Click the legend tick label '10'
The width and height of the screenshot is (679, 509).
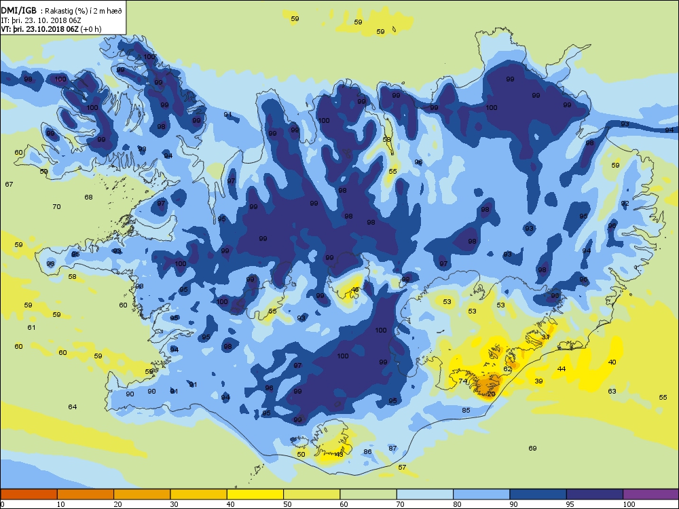60,504
